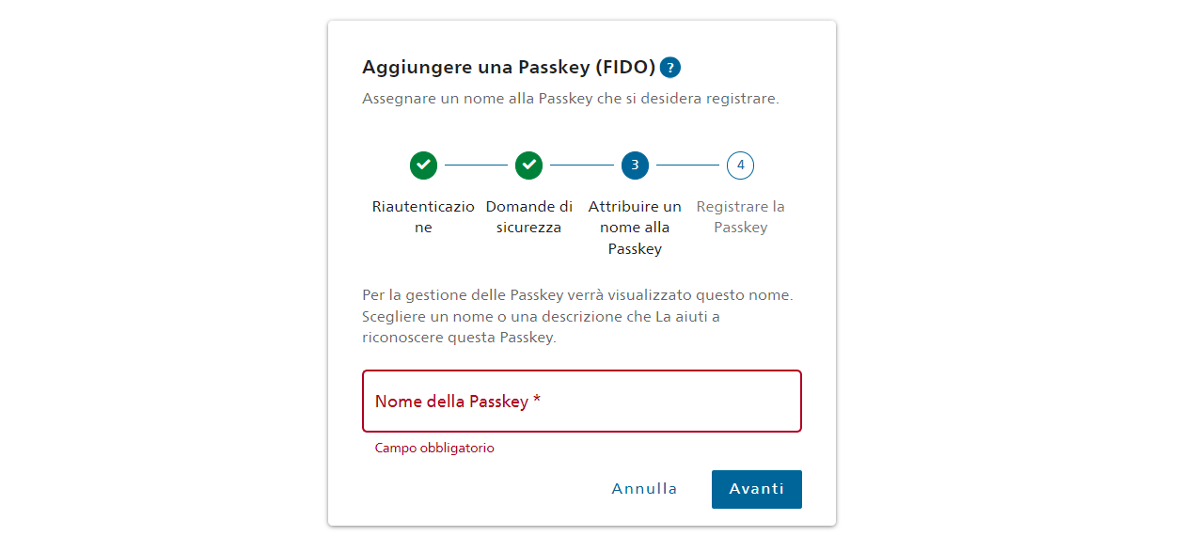Screen dimensions: 1197x552
Task: Click the Per la gestione delle Passkey paragraph
Action: (578, 316)
